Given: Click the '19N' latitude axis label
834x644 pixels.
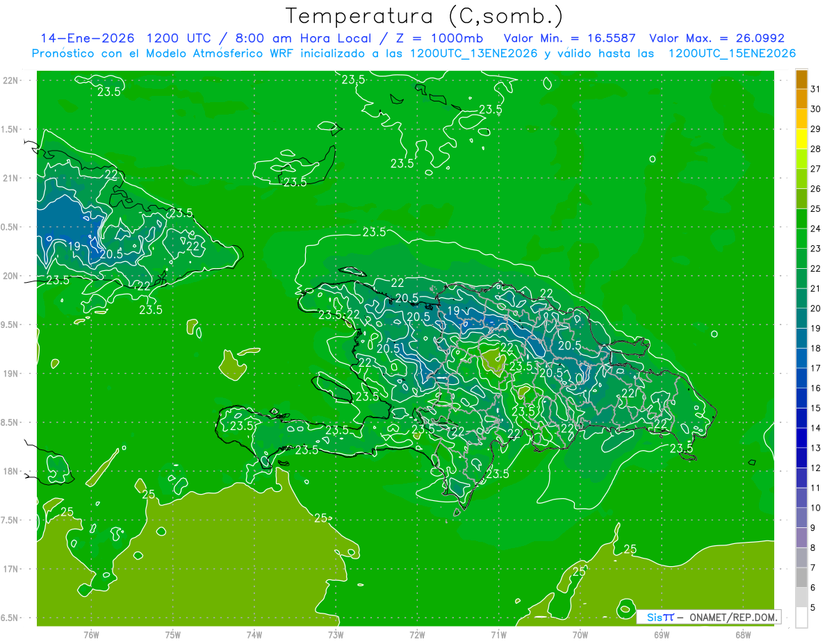Looking at the screenshot, I should [12, 374].
